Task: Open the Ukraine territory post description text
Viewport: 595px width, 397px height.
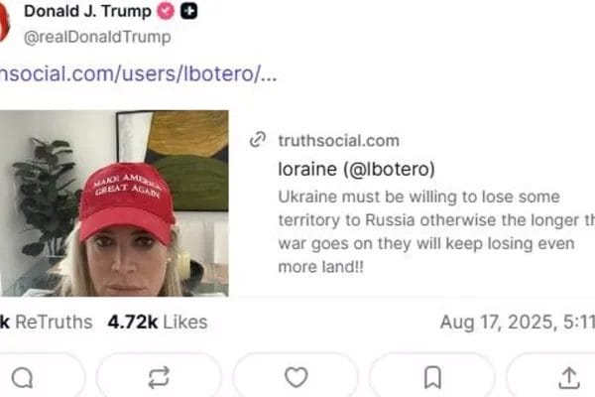Action: point(436,231)
